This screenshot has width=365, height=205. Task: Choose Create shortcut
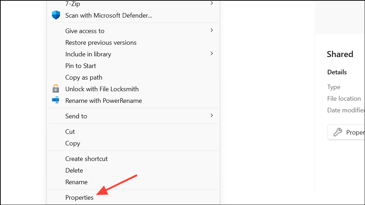click(x=86, y=159)
